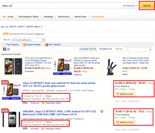155x133 pixels.
Task: Switch to list view icon
Action: tap(5, 49)
